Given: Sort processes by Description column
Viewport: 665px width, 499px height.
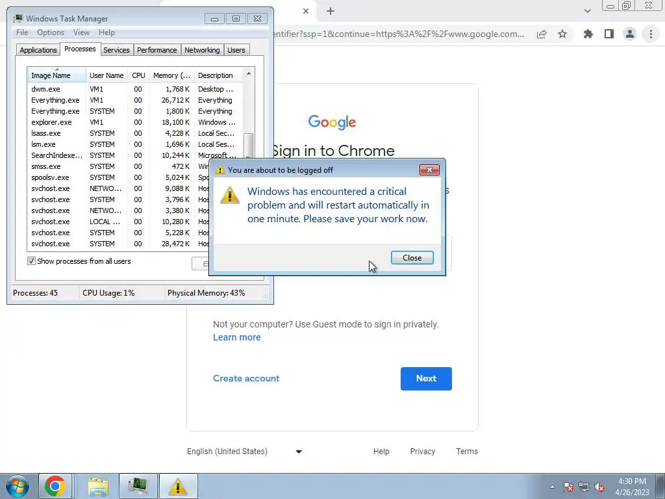Looking at the screenshot, I should [x=218, y=75].
